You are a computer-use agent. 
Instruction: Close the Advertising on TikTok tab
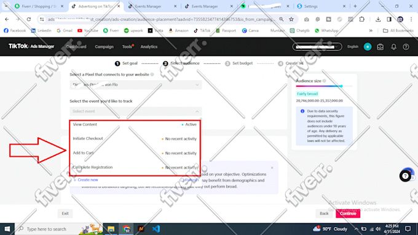tap(119, 6)
